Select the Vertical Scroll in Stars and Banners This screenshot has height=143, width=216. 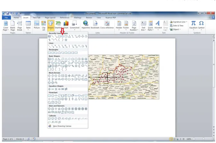63,112
